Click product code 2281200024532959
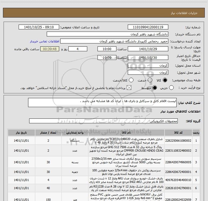The height and width of the screenshot is (201, 208). pyautogui.click(x=178, y=200)
